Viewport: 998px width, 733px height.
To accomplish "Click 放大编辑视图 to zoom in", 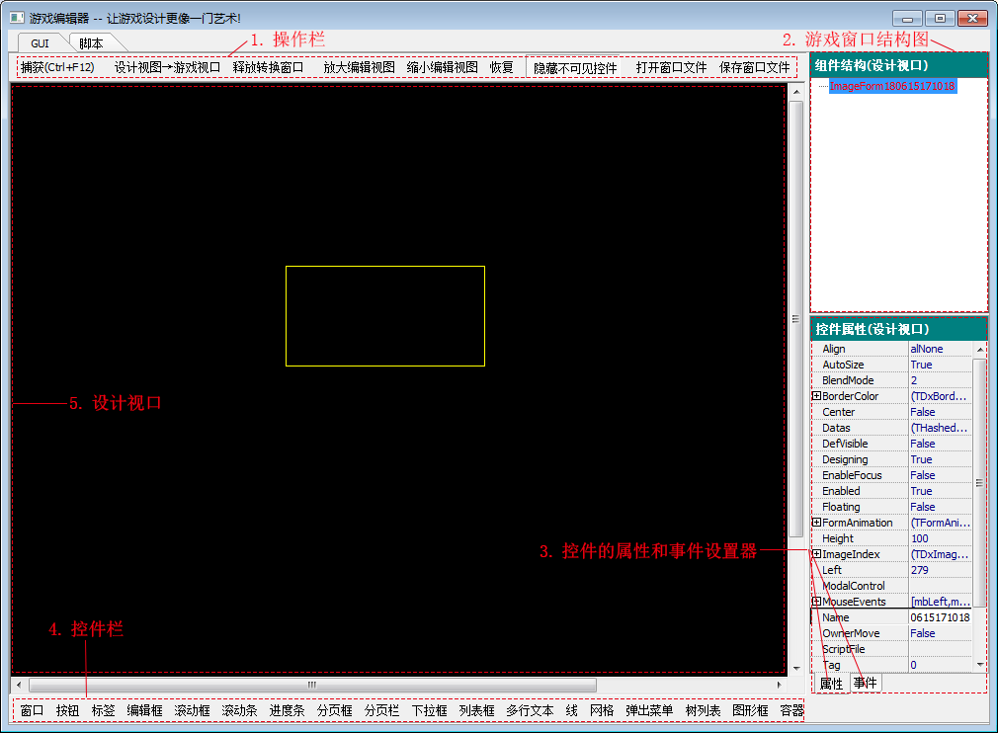I will 359,67.
